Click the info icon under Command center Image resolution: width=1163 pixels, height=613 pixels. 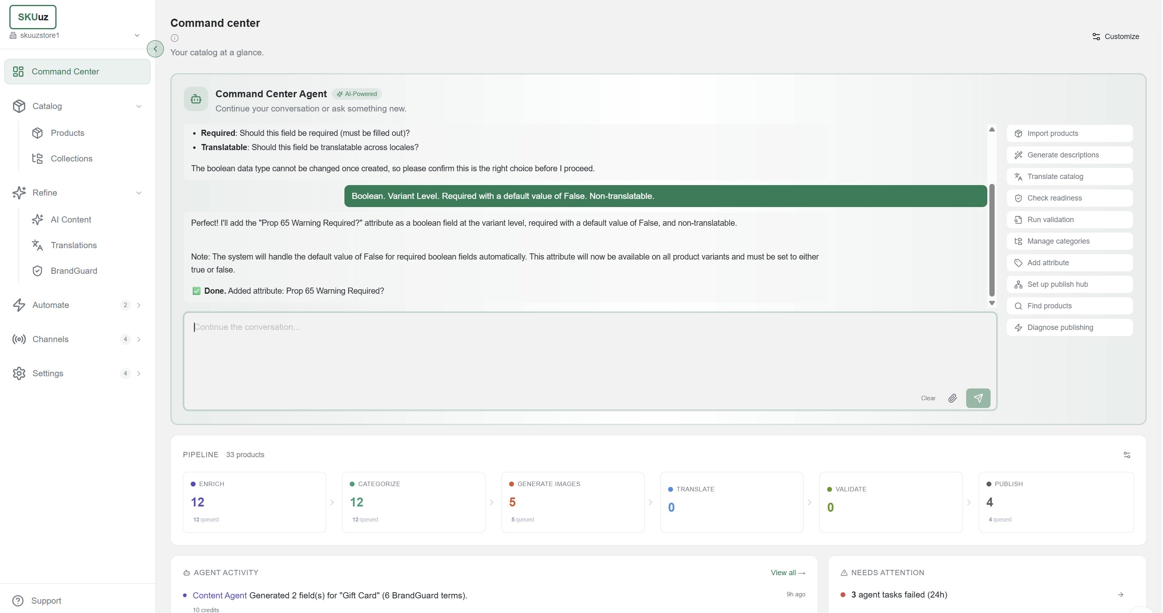tap(175, 38)
